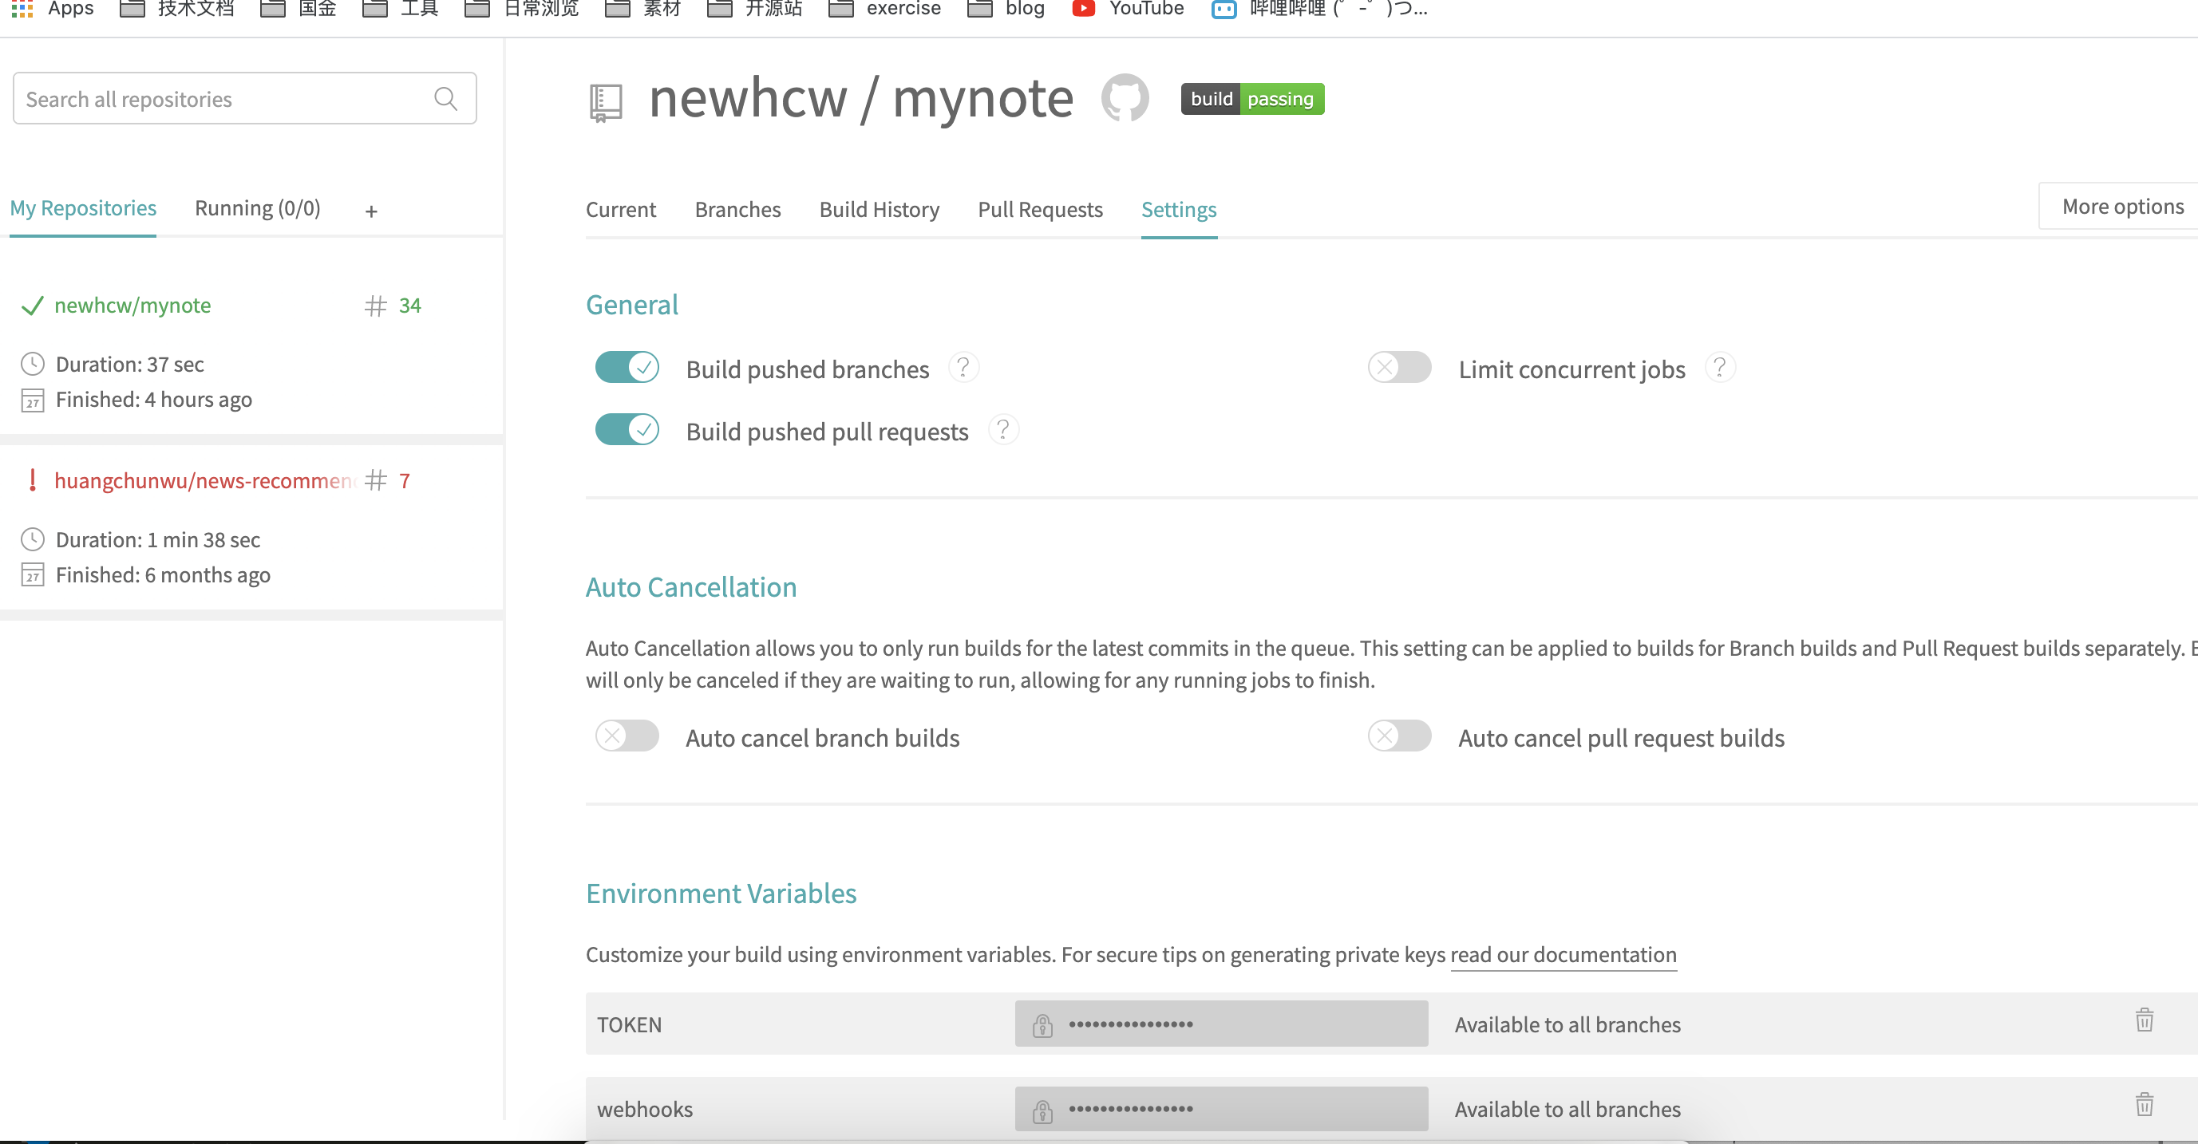Follow the read our documentation link
Image resolution: width=2198 pixels, height=1144 pixels.
pyautogui.click(x=1564, y=955)
